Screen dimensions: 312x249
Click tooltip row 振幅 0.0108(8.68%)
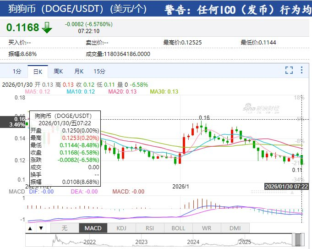tap(65, 182)
